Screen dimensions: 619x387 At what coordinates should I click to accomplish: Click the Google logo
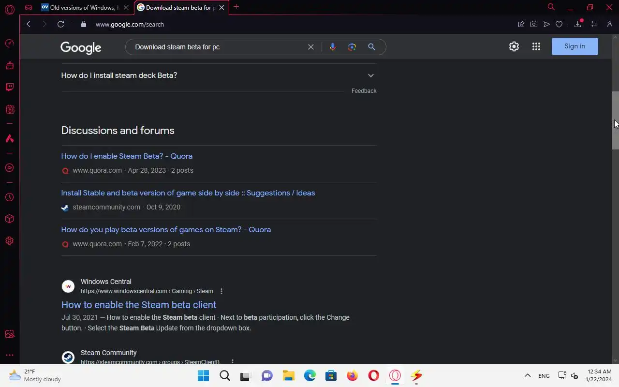(81, 47)
